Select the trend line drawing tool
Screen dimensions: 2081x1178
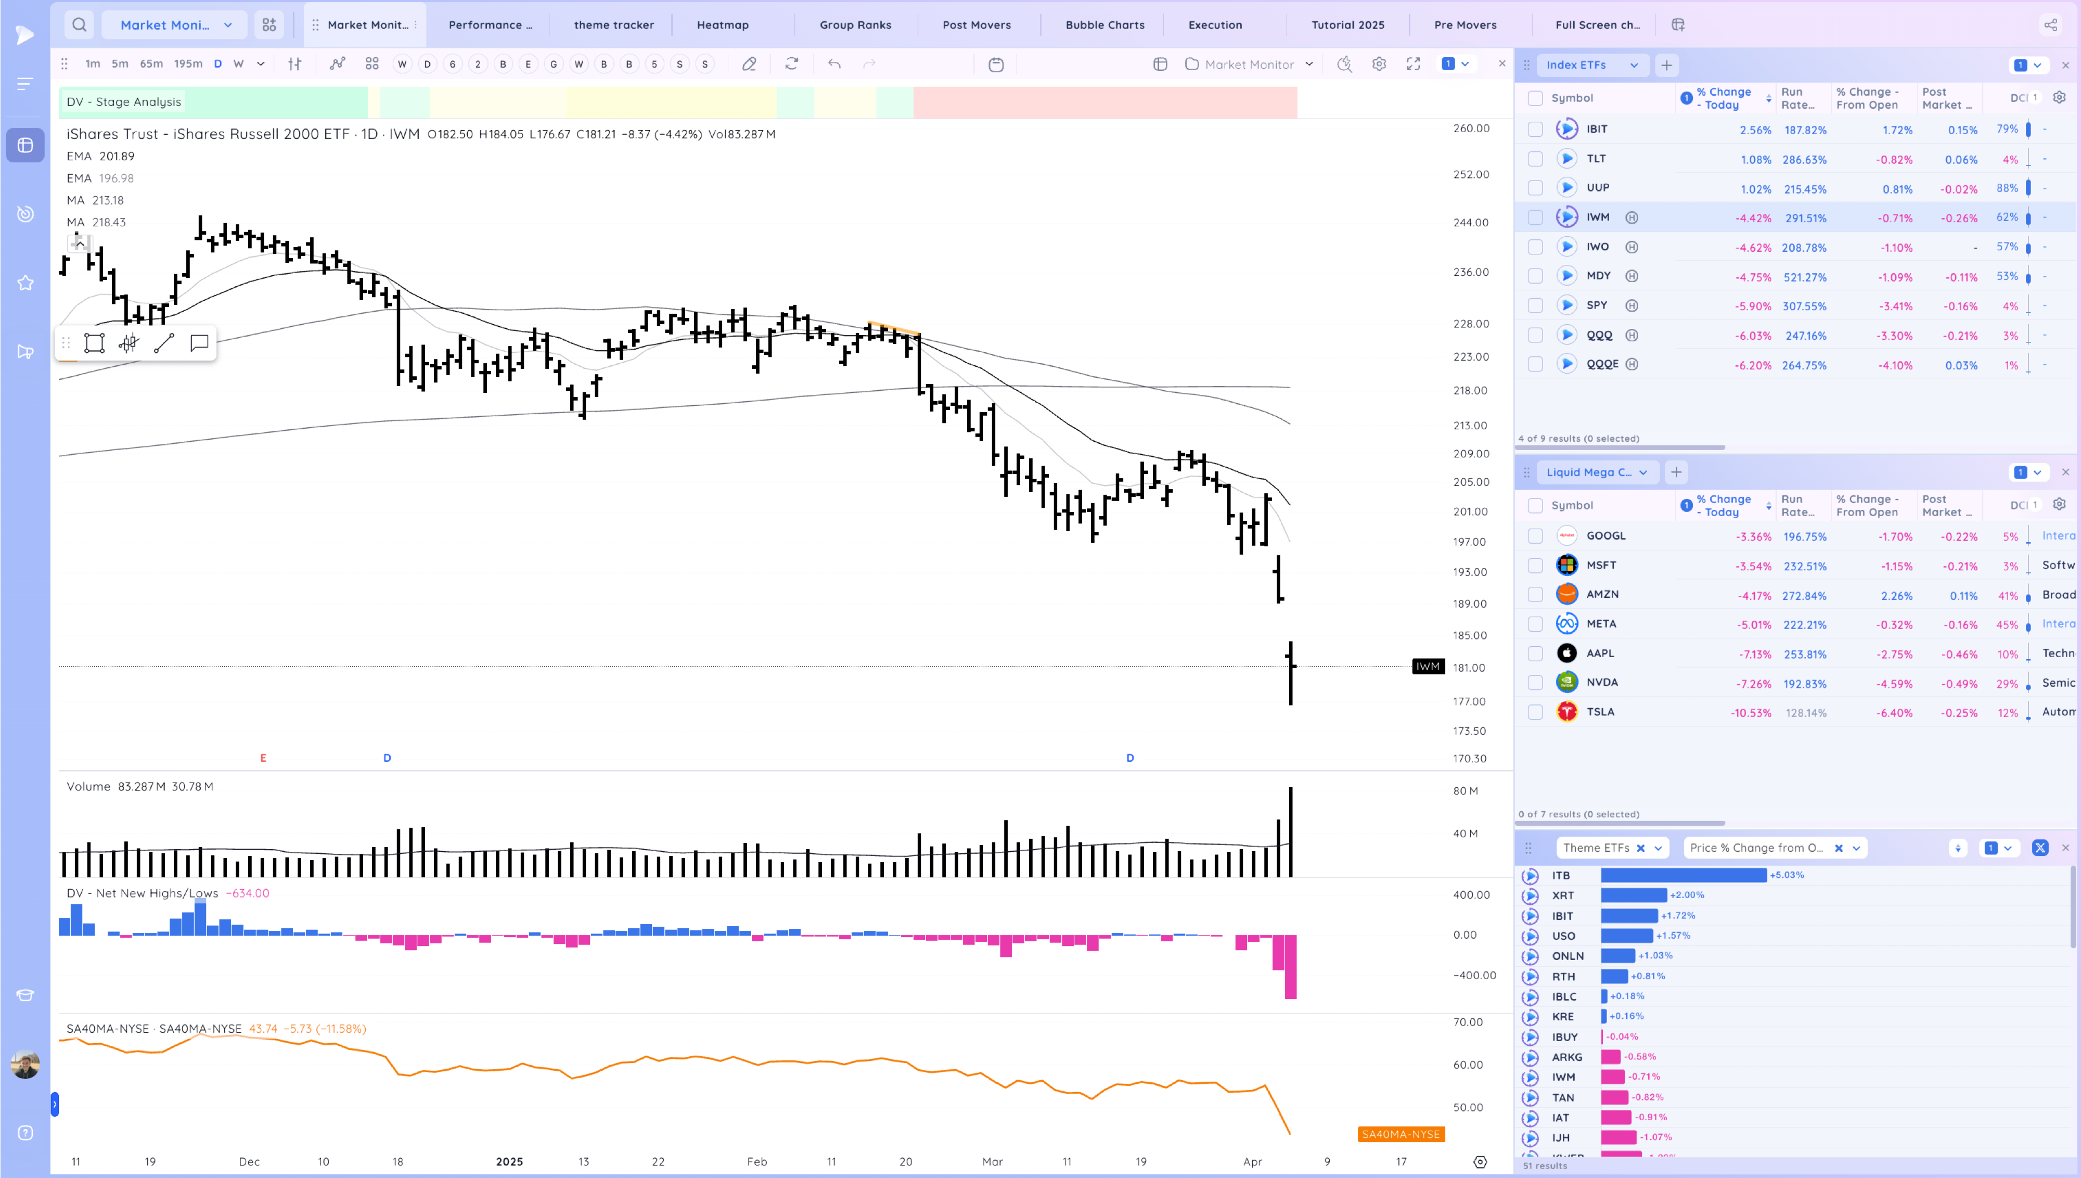click(164, 343)
